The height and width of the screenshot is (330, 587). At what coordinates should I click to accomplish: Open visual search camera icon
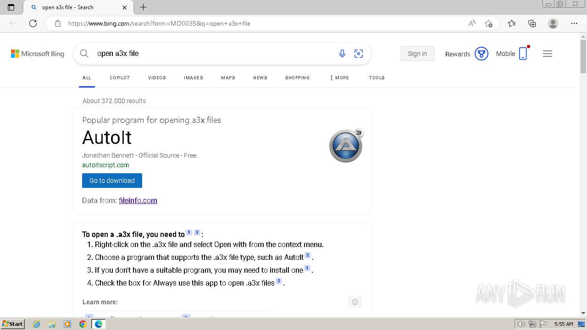point(359,54)
